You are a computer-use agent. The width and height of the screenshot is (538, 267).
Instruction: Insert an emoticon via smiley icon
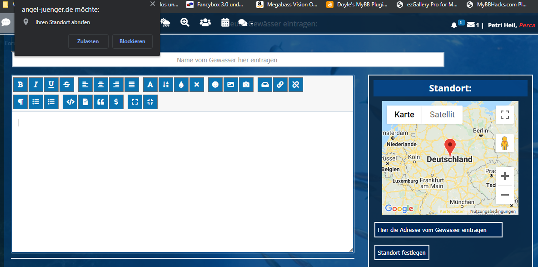pyautogui.click(x=215, y=85)
